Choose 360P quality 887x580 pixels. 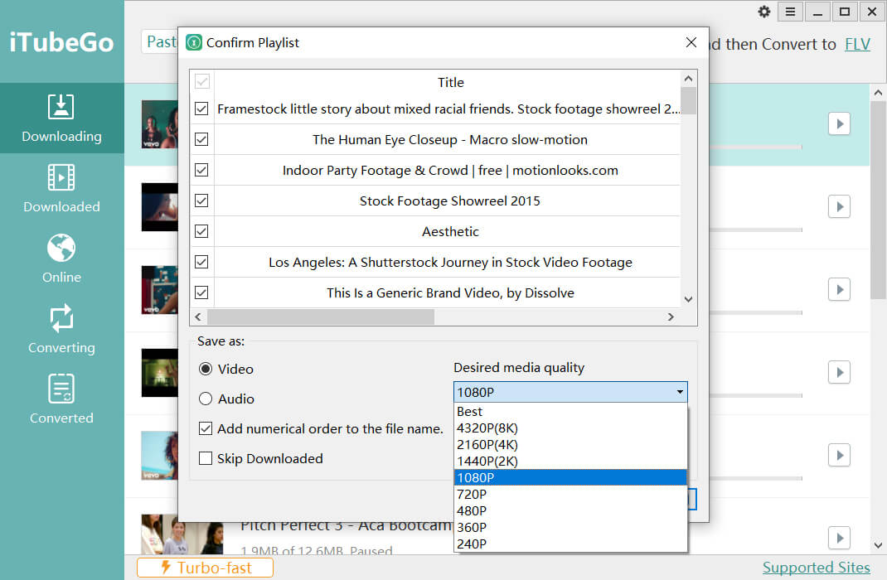571,528
